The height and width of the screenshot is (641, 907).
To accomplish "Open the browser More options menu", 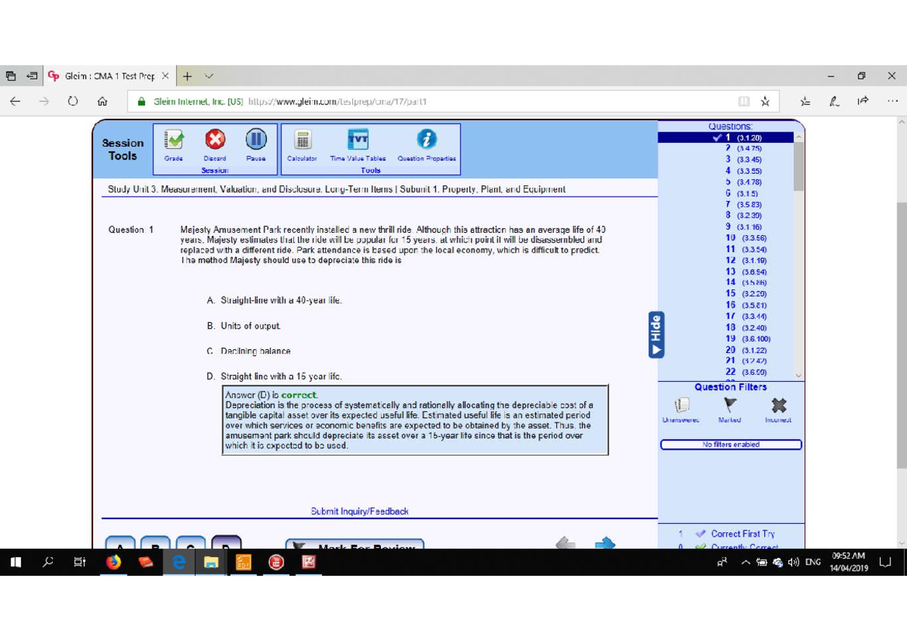I will coord(893,100).
